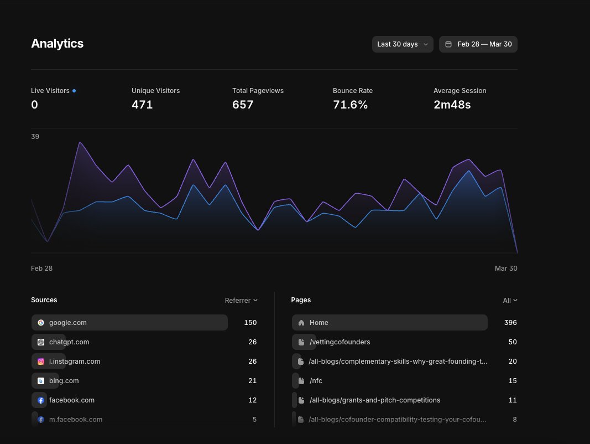Click the Instagram icon next to l.instagram.com

pyautogui.click(x=41, y=361)
